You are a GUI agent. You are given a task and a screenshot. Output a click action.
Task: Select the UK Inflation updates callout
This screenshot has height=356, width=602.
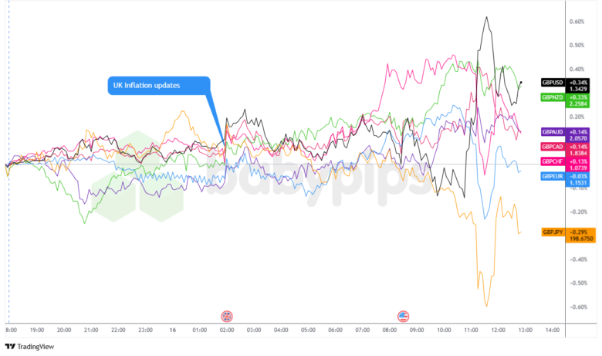[x=158, y=86]
